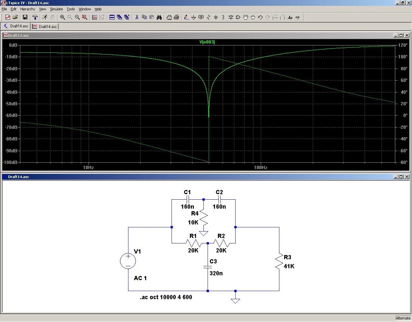Pick the Resistor placement tool
Screen dimensions: 412x322
208,17
